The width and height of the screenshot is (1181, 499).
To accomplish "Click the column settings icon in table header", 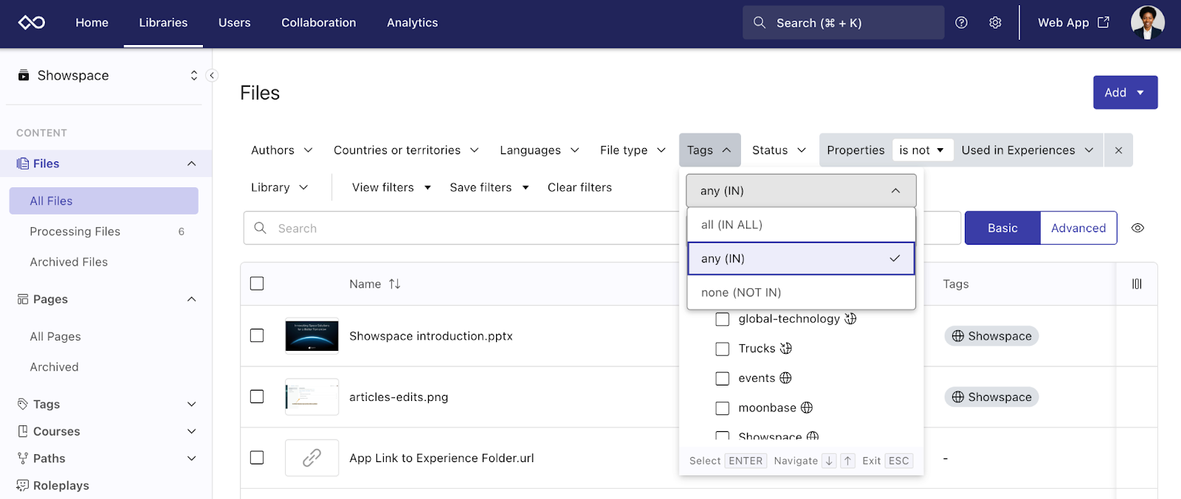I will pyautogui.click(x=1137, y=284).
